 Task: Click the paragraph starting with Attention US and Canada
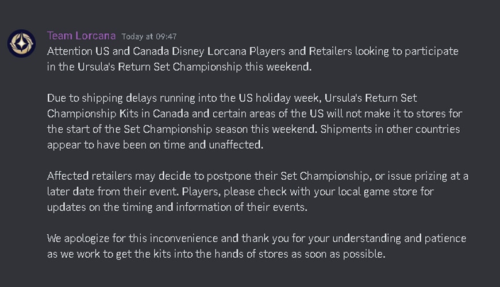[x=252, y=59]
